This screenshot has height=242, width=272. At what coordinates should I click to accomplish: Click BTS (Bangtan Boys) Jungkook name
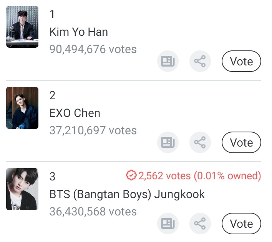click(127, 194)
